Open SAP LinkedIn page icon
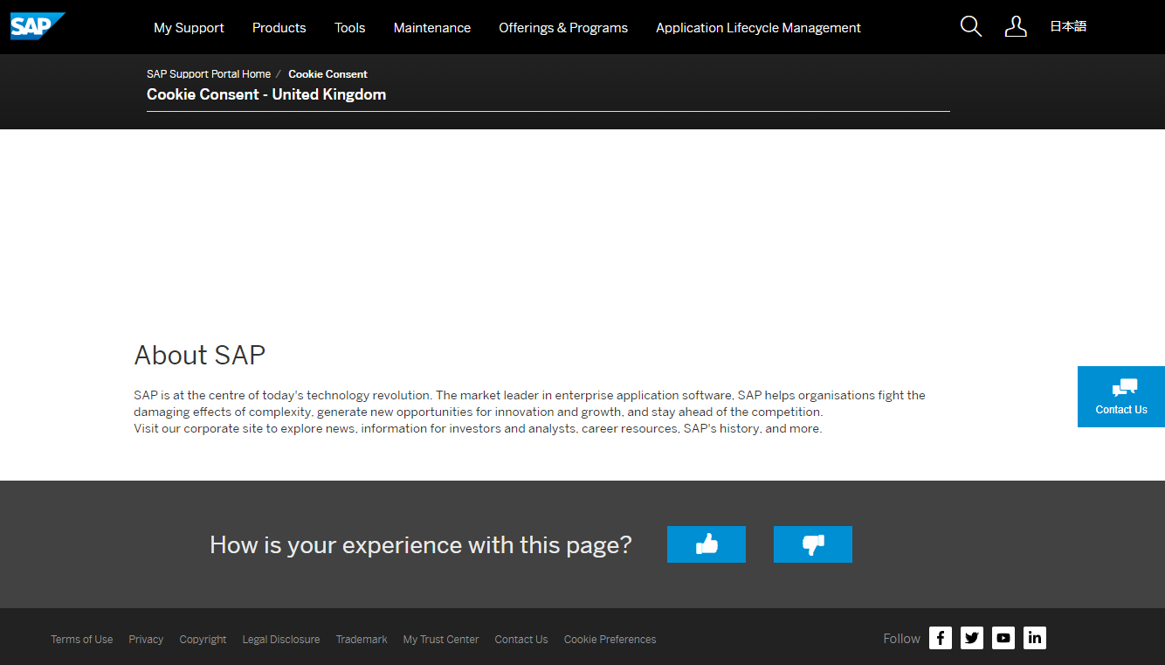 pos(1035,638)
